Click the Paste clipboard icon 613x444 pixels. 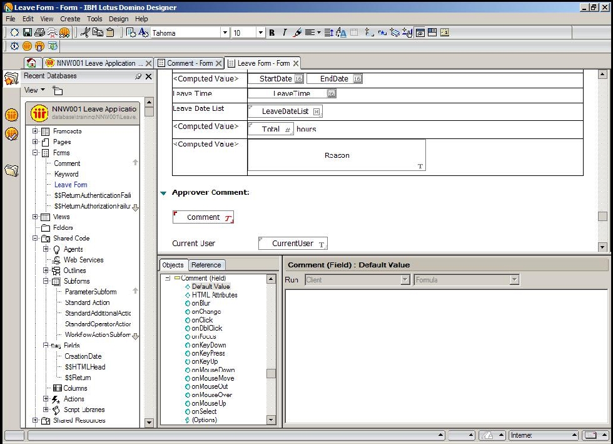[110, 33]
